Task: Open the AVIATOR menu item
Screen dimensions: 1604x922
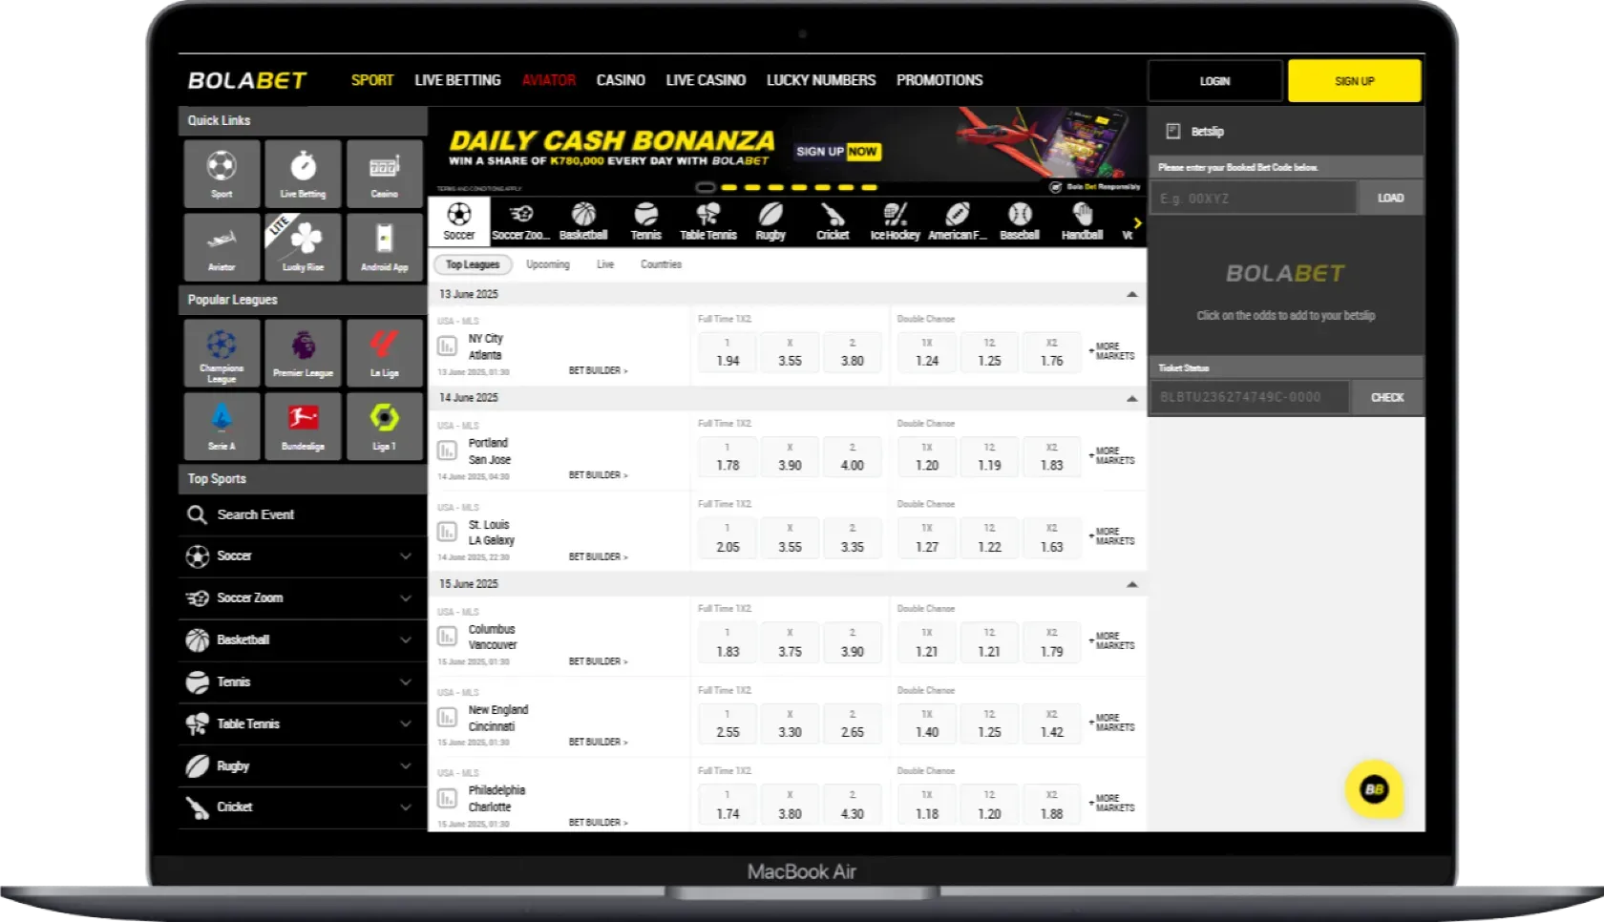Action: [549, 80]
